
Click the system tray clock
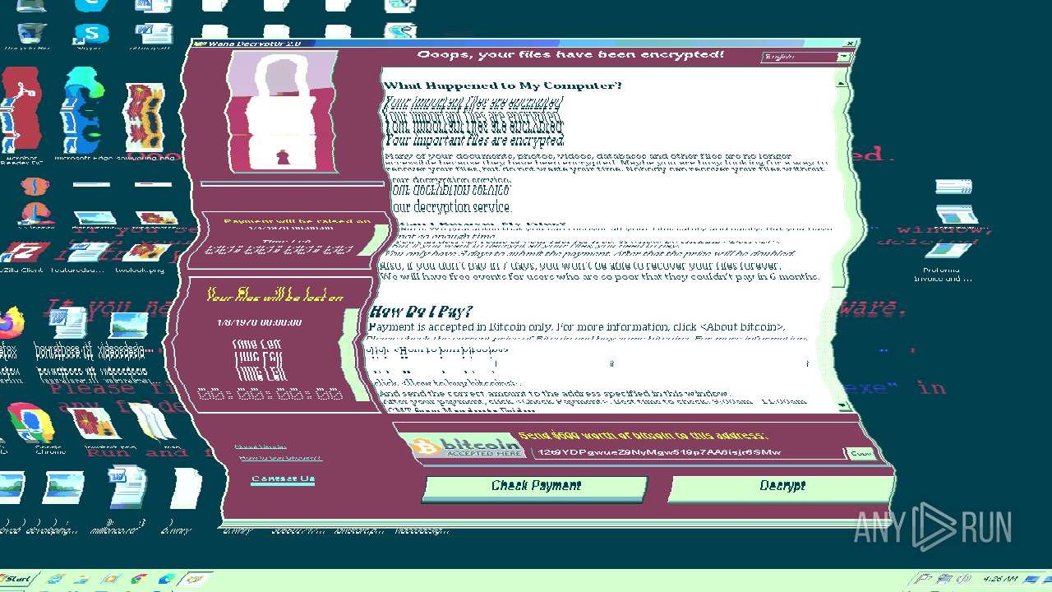coord(1000,580)
